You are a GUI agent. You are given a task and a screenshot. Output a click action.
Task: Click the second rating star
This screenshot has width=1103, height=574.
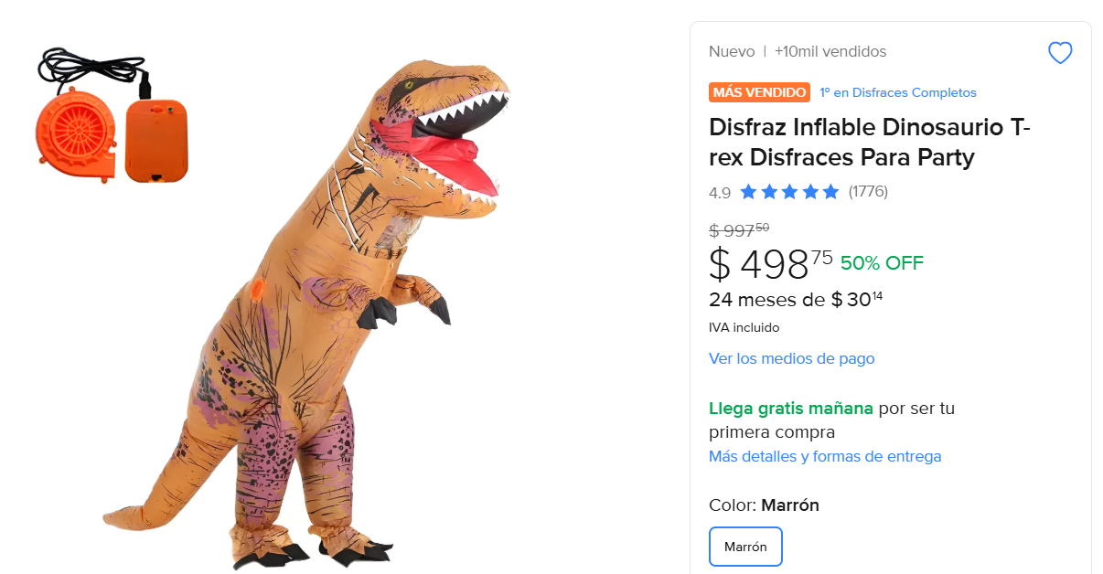(769, 191)
